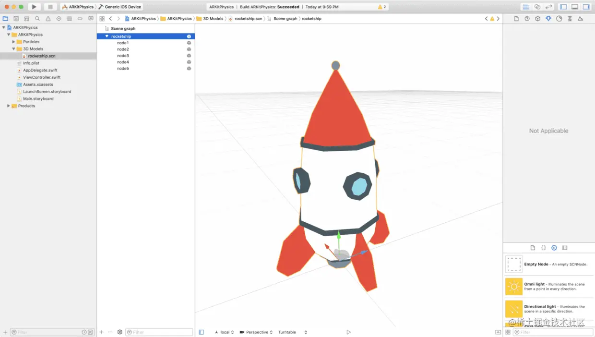The height and width of the screenshot is (337, 595).
Task: Hide the left navigator panel
Action: click(x=563, y=7)
